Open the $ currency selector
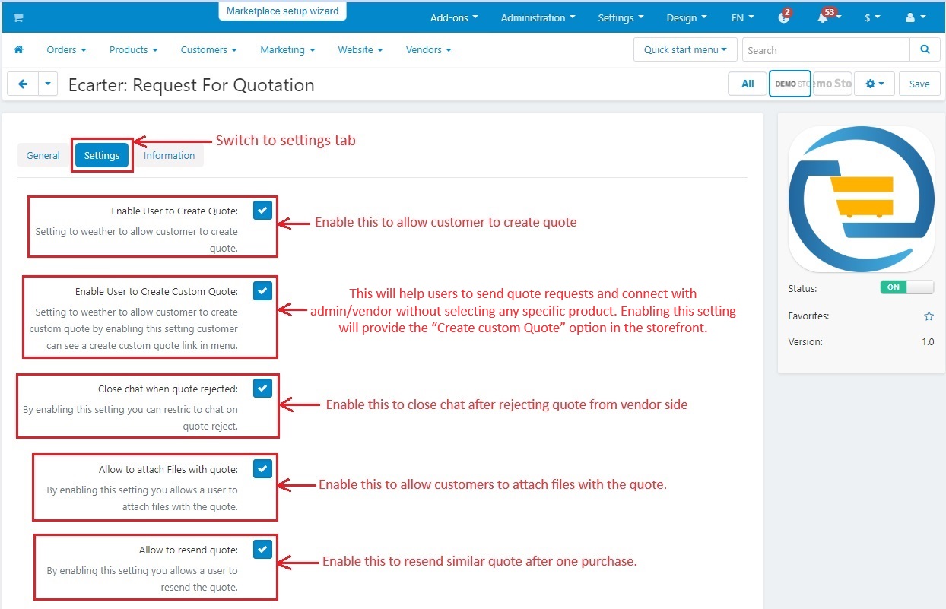 click(872, 17)
